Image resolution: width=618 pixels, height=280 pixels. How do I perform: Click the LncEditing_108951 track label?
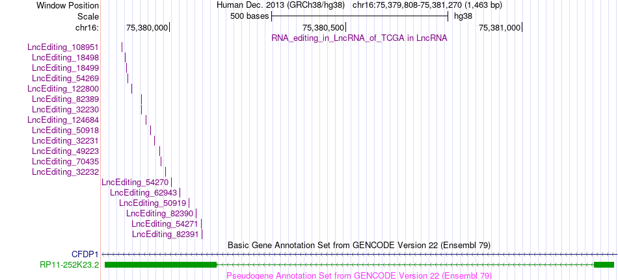[x=63, y=47]
